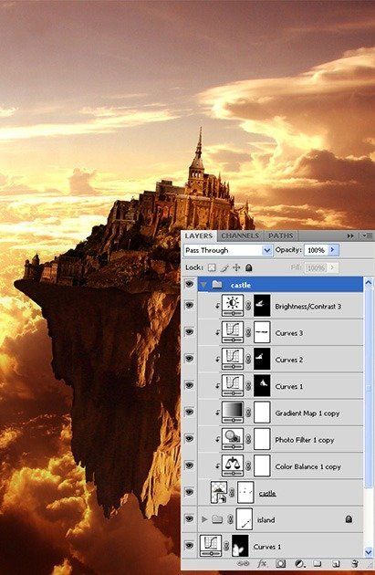
Task: Collapse the panel with double-arrow icon
Action: (x=350, y=235)
